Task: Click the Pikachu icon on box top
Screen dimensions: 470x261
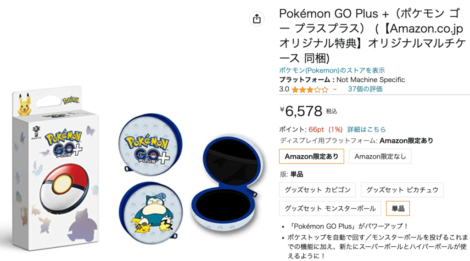Action: (x=25, y=104)
